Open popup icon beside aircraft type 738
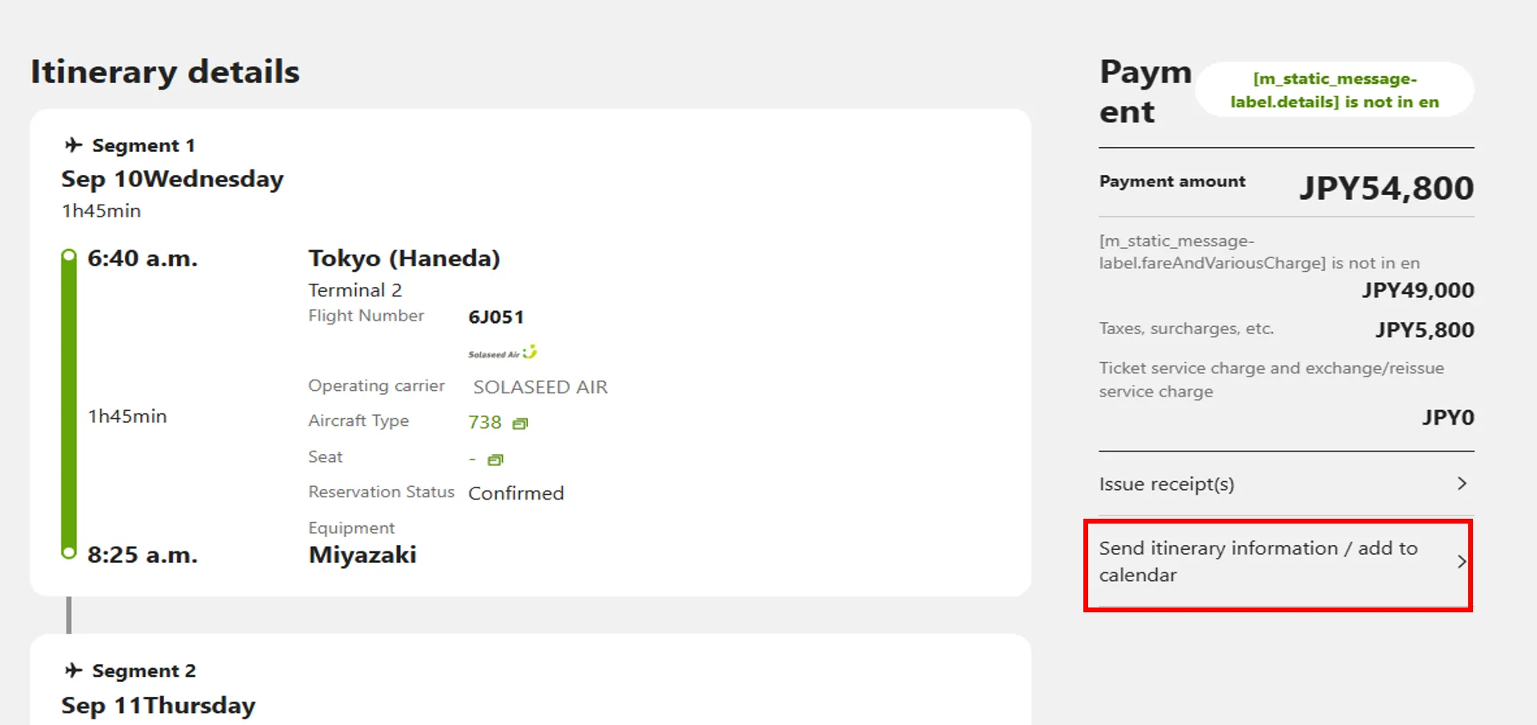 click(x=520, y=423)
